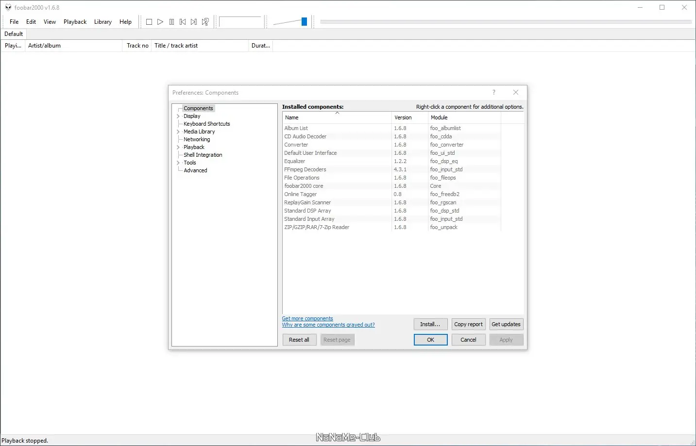Open the File menu
Viewport: 696px width, 446px height.
pos(14,22)
